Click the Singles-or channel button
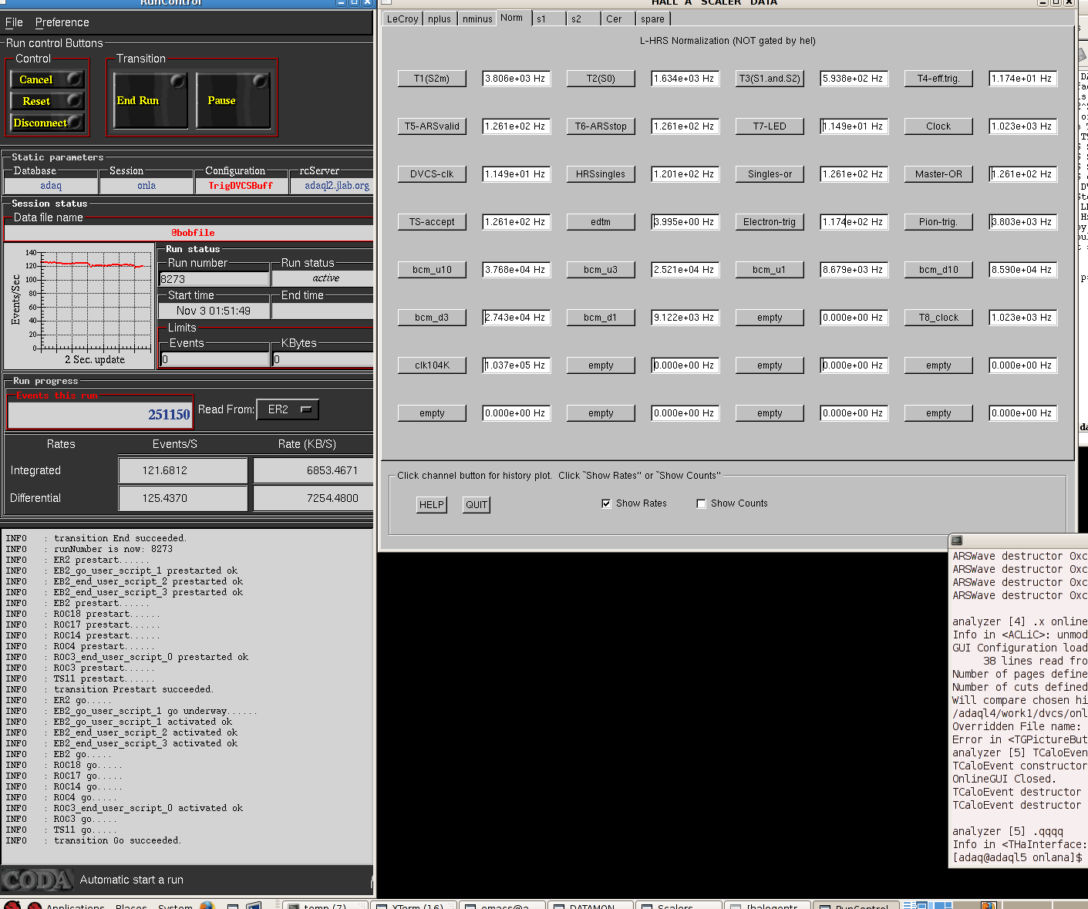The width and height of the screenshot is (1088, 909). [770, 174]
